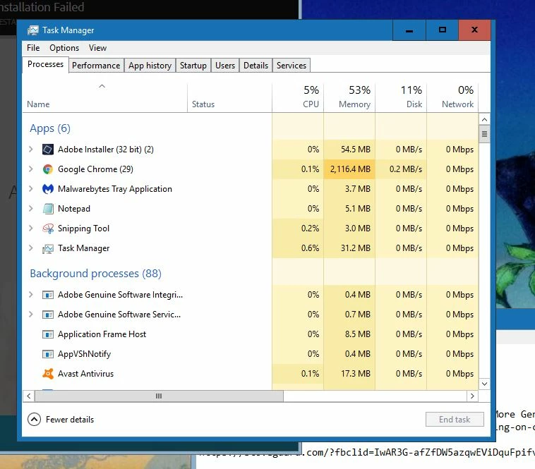Select the Application Frame Host process name
The height and width of the screenshot is (469, 535).
click(102, 334)
